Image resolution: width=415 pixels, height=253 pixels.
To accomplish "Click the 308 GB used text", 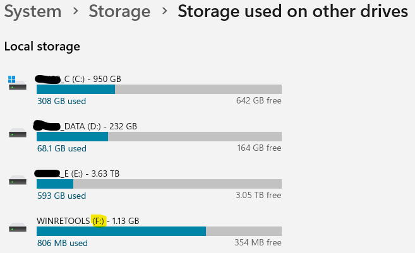I will (x=62, y=101).
